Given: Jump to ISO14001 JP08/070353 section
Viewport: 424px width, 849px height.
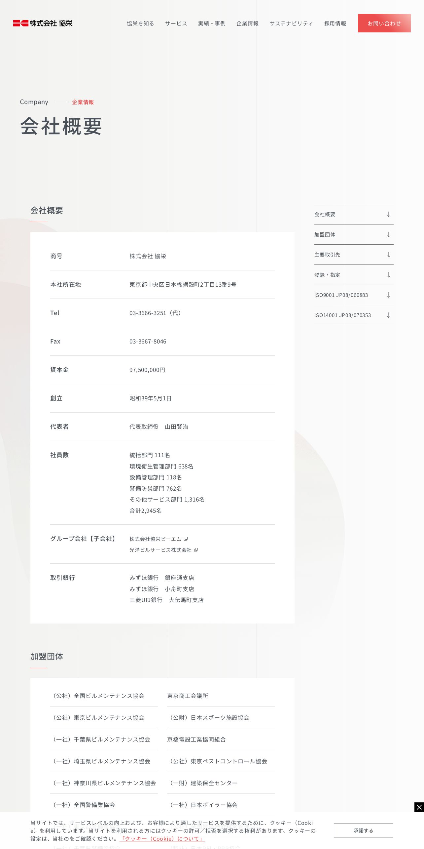Looking at the screenshot, I should coord(354,315).
